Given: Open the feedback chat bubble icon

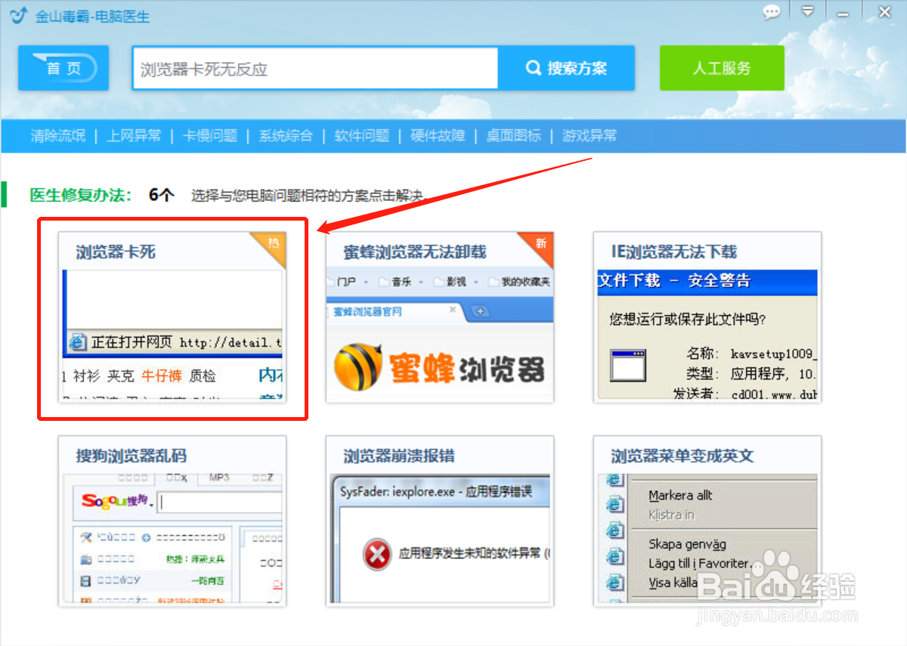Looking at the screenshot, I should (x=771, y=12).
